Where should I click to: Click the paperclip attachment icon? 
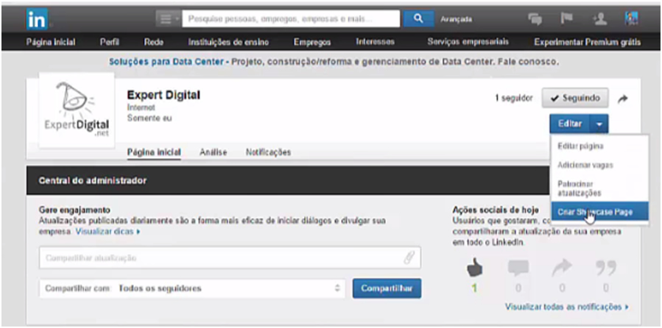[x=408, y=257]
